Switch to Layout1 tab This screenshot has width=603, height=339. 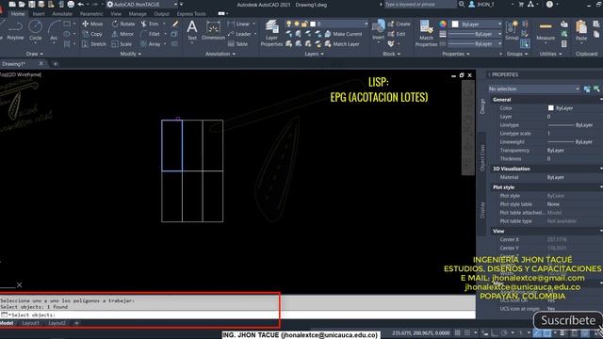(x=30, y=323)
